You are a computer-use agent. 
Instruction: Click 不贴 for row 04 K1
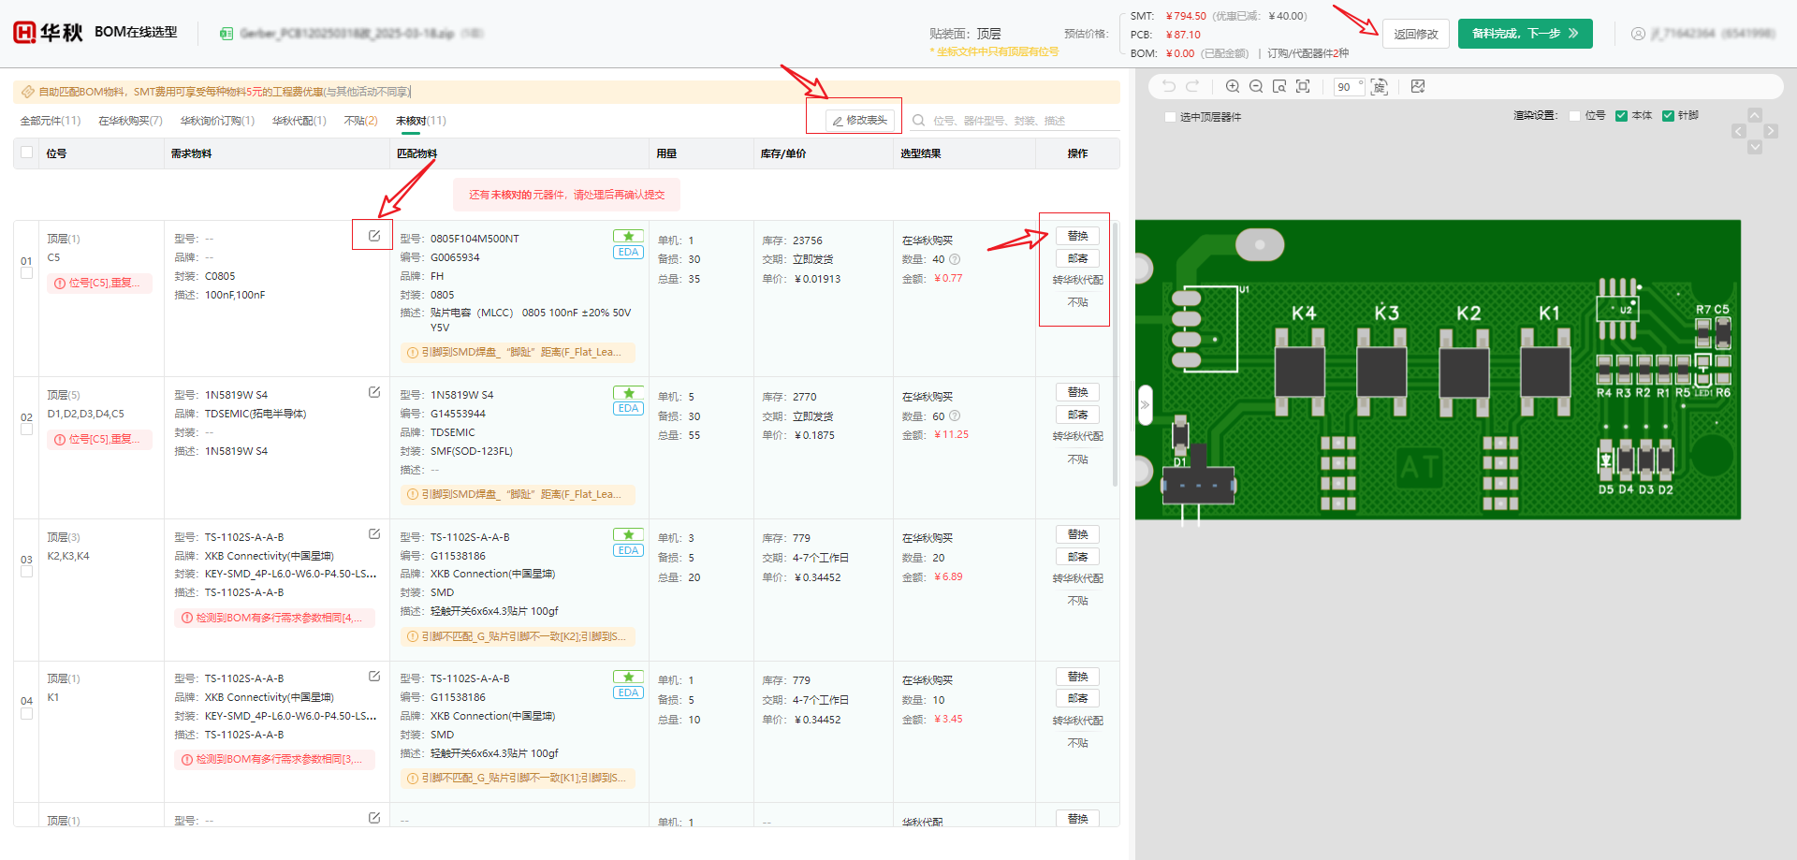[x=1077, y=743]
